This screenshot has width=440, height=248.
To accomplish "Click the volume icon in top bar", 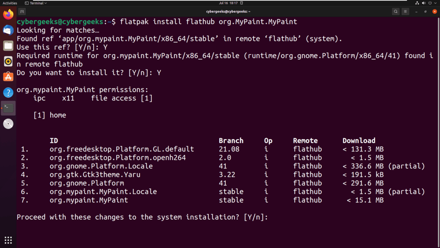I will click(x=423, y=3).
